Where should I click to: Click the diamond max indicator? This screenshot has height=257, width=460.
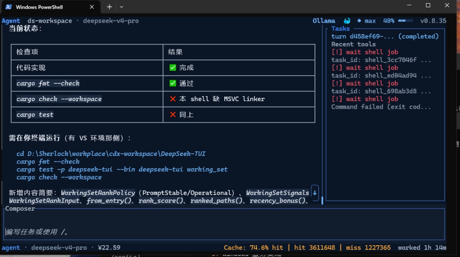367,21
